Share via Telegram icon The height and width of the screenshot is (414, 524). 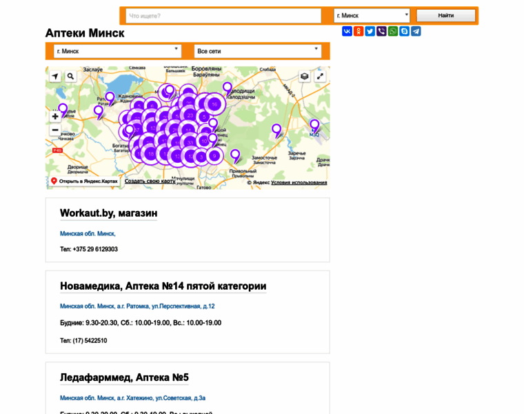coord(416,32)
